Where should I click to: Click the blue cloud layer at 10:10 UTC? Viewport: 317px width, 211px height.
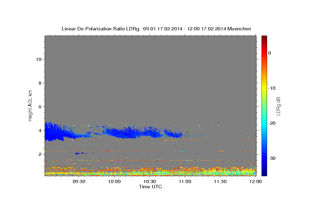[126, 133]
